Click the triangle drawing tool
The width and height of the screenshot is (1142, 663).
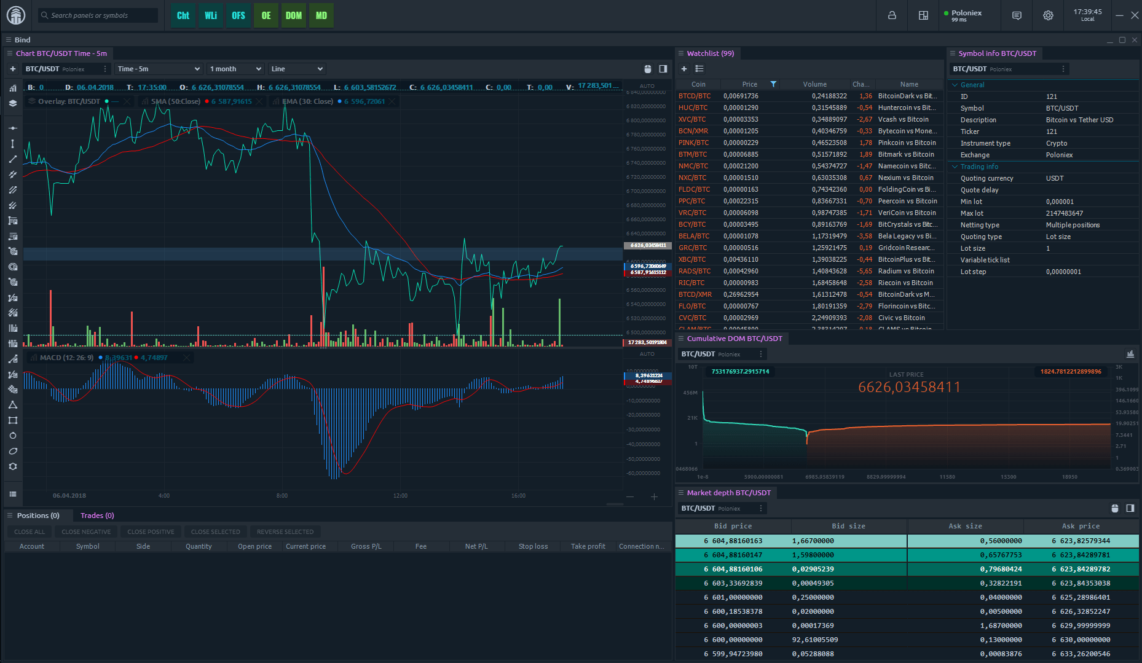coord(12,404)
